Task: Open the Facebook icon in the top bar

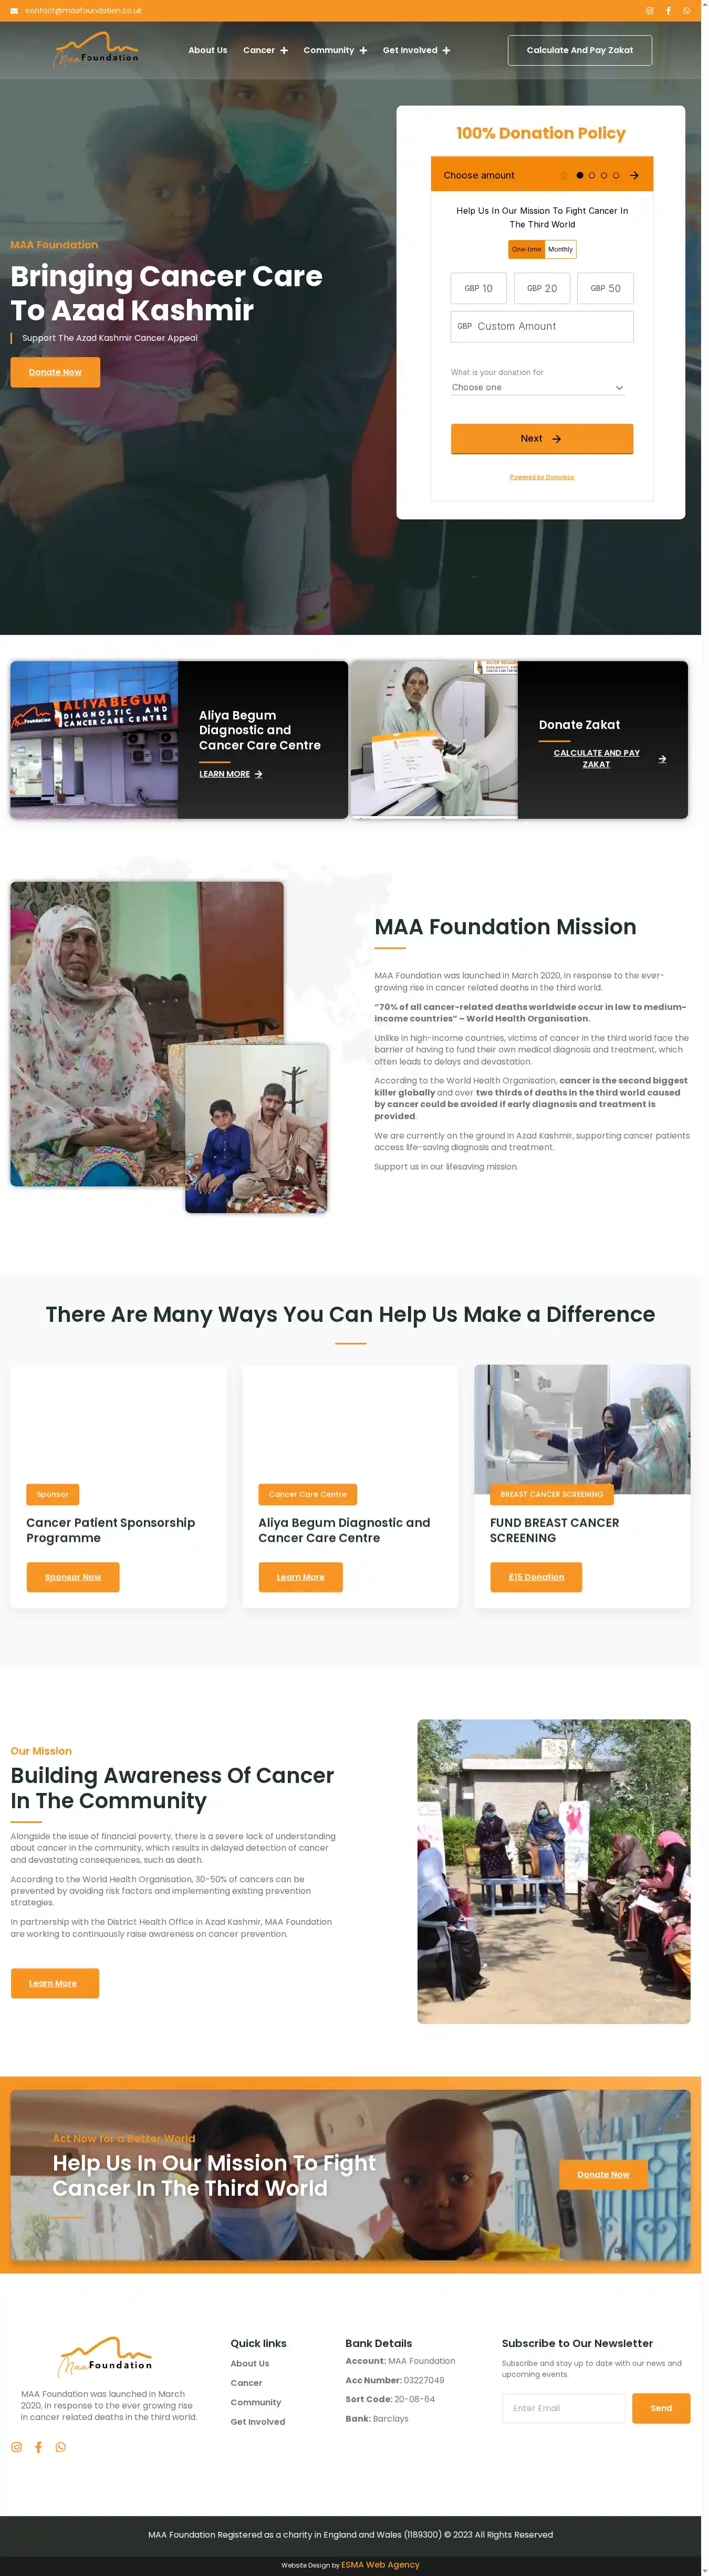Action: (668, 11)
